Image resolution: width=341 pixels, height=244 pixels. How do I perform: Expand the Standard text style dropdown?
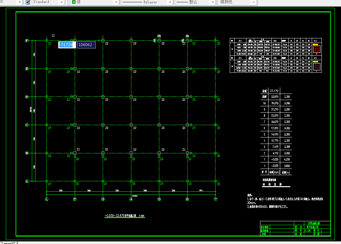[x=61, y=2]
